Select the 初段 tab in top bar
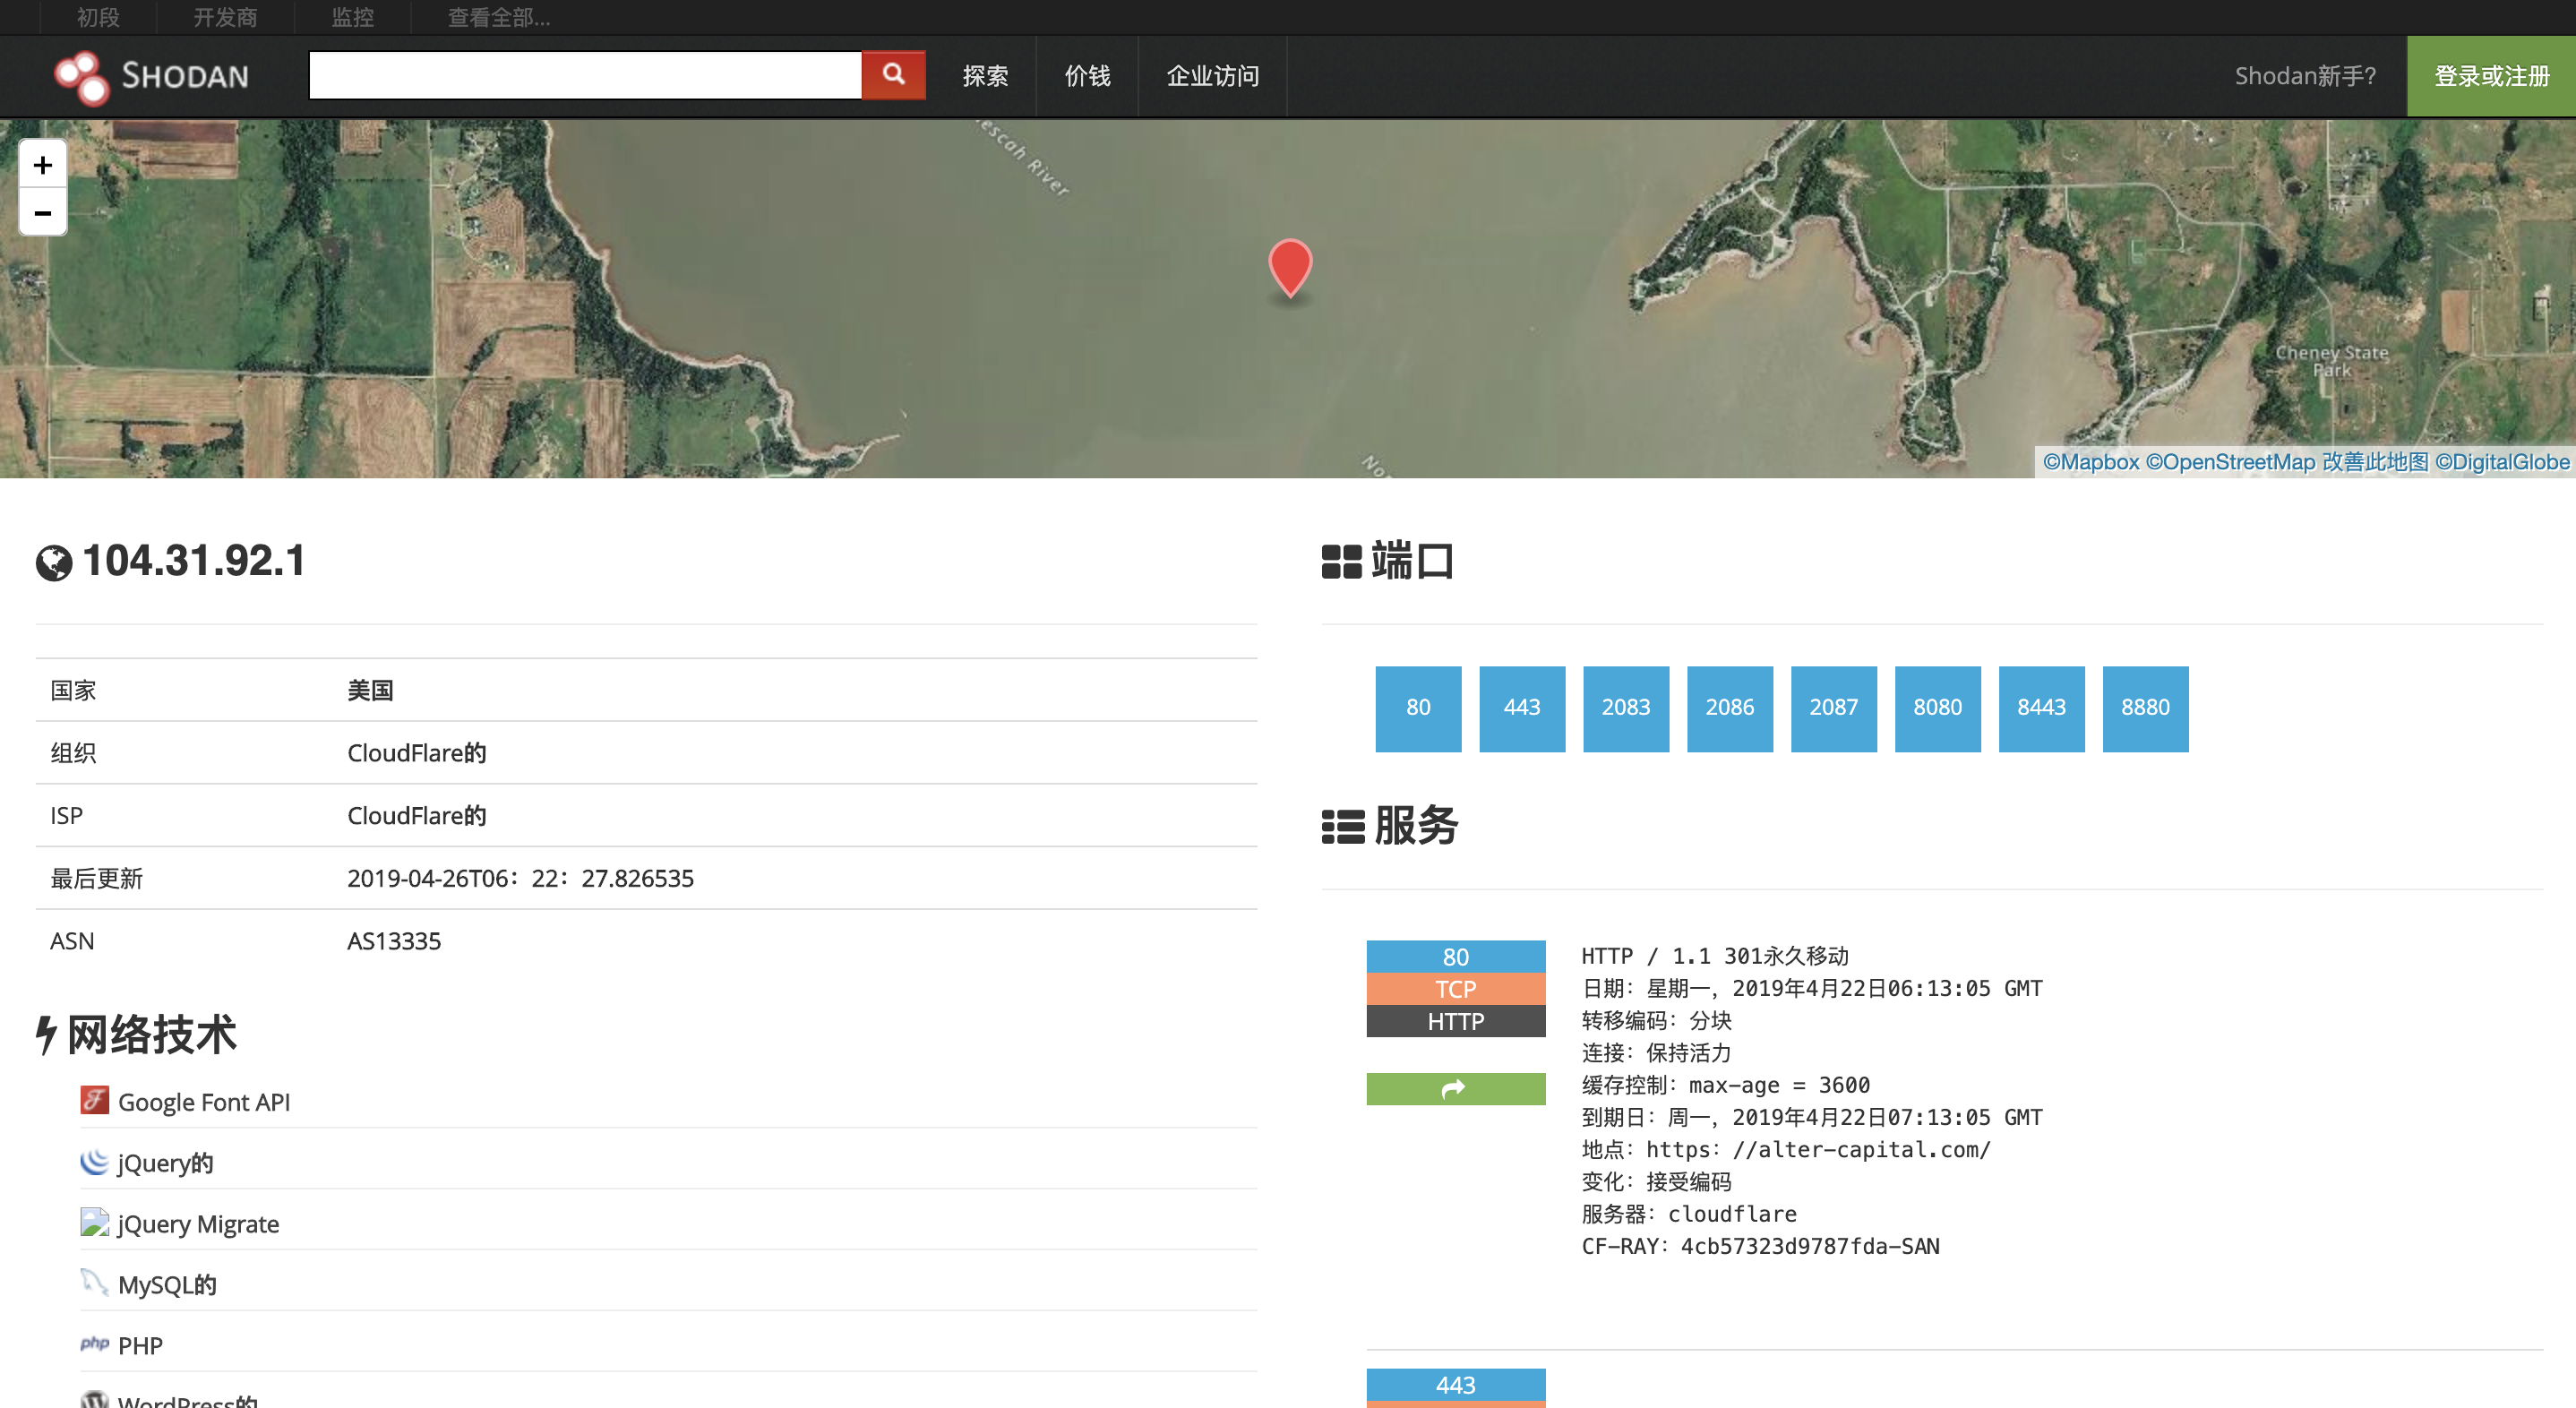This screenshot has width=2576, height=1408. [98, 17]
